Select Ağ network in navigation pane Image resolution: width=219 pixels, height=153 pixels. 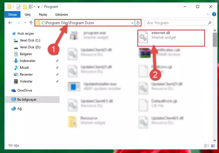click(x=16, y=109)
